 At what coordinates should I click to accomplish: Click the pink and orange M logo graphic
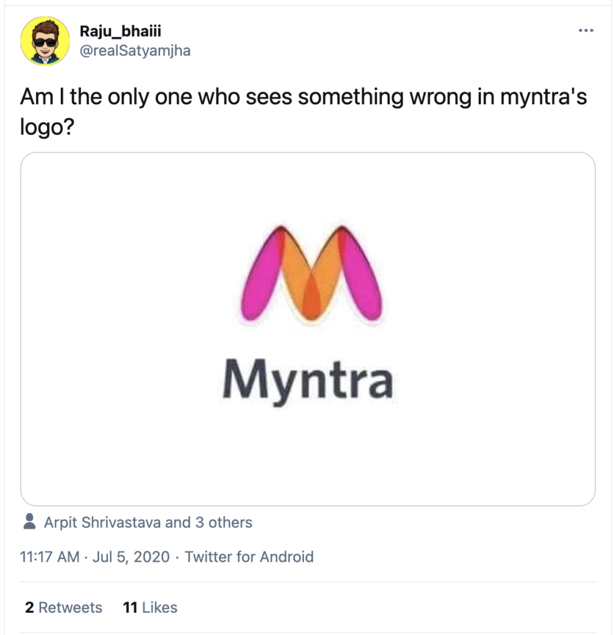click(311, 273)
